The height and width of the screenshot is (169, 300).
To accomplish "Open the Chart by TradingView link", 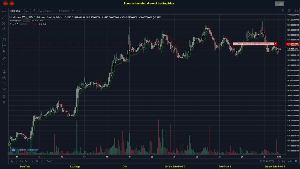I will coord(25,150).
